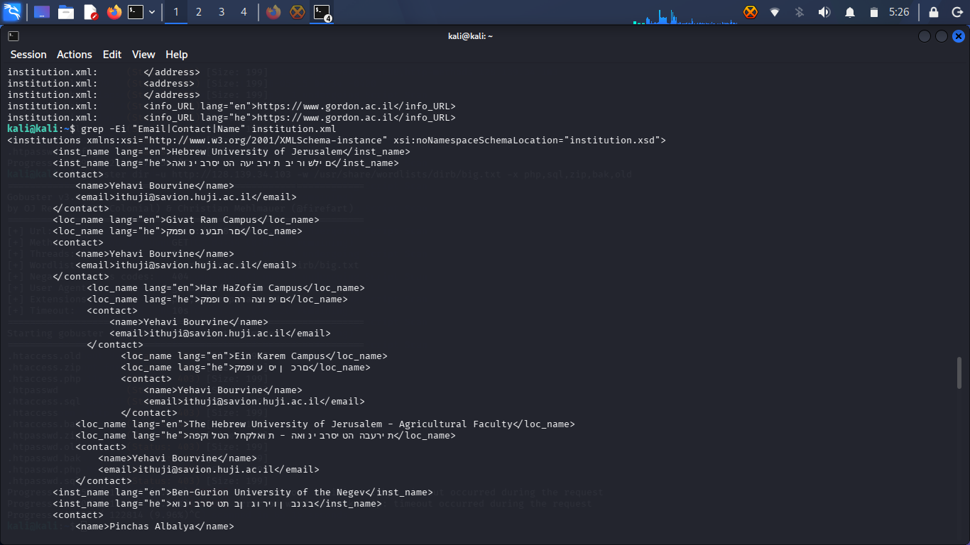The image size is (970, 545).
Task: Open the Help menu
Action: click(x=177, y=55)
